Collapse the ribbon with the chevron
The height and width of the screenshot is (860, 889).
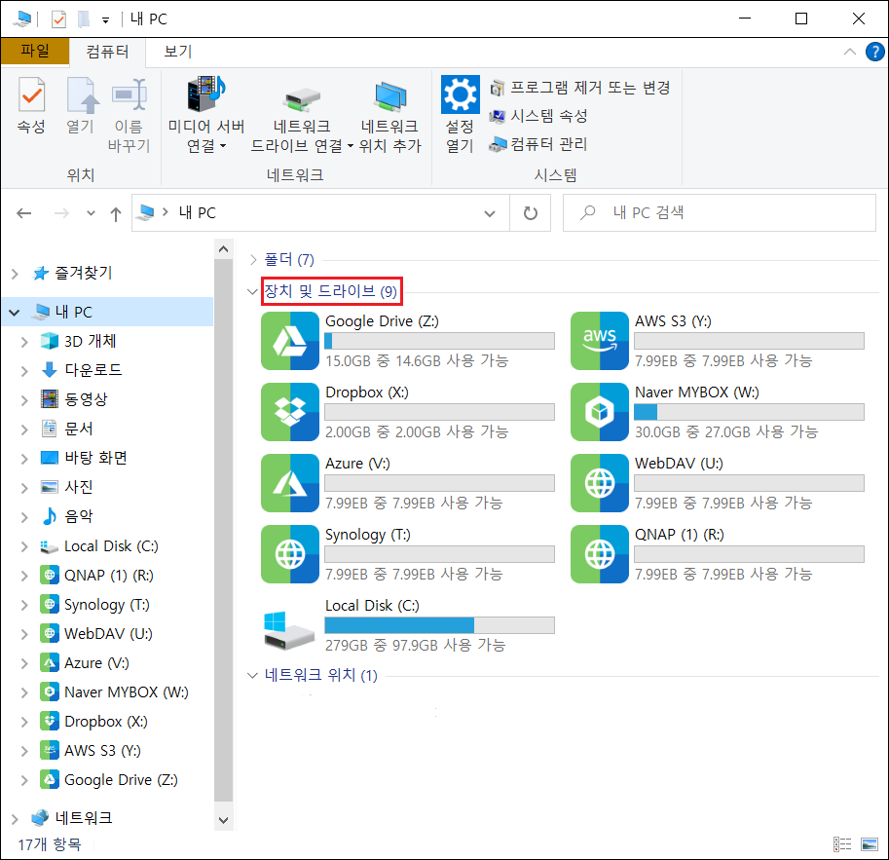(849, 52)
